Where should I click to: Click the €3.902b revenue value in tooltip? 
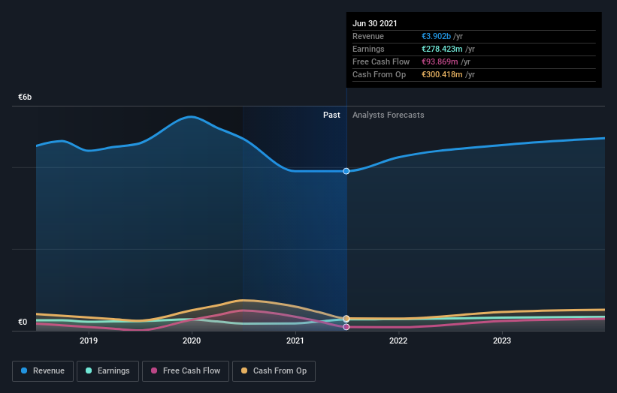(436, 36)
